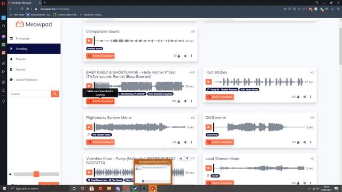Download the I Got Bitches sound
Viewport: 342px width, 192px height.
(x=298, y=97)
